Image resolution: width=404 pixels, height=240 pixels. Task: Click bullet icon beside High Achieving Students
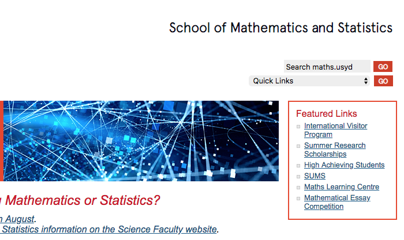(x=298, y=166)
